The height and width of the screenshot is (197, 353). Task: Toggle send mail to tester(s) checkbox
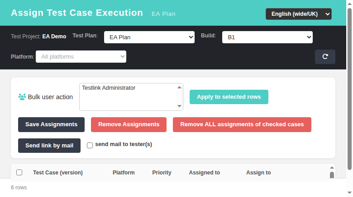pos(90,146)
